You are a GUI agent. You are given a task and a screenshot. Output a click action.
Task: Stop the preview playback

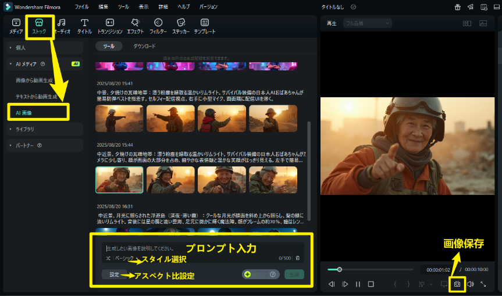pos(371,284)
